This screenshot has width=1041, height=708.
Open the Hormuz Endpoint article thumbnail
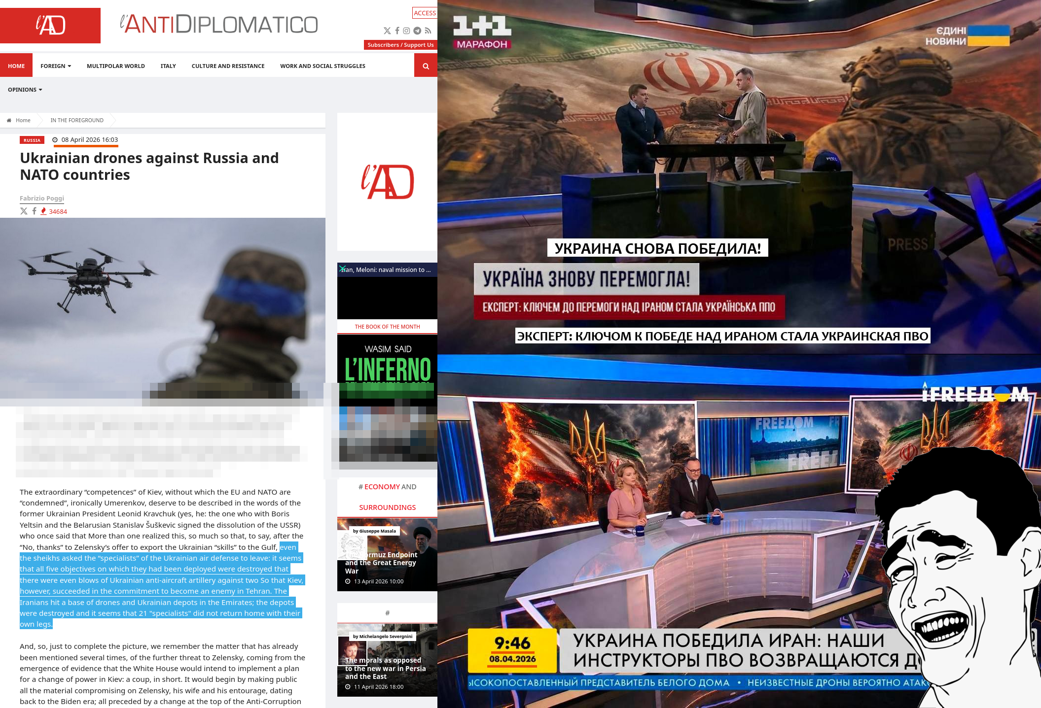pyautogui.click(x=387, y=554)
